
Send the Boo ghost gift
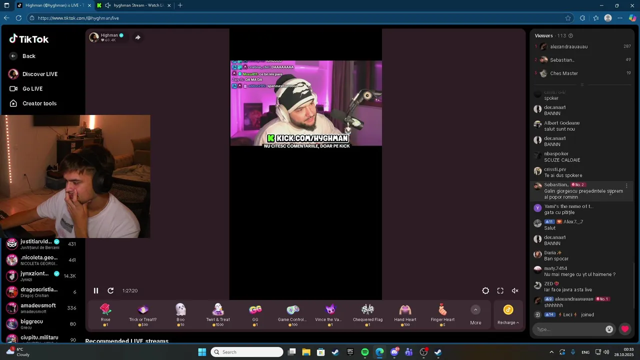tap(180, 315)
